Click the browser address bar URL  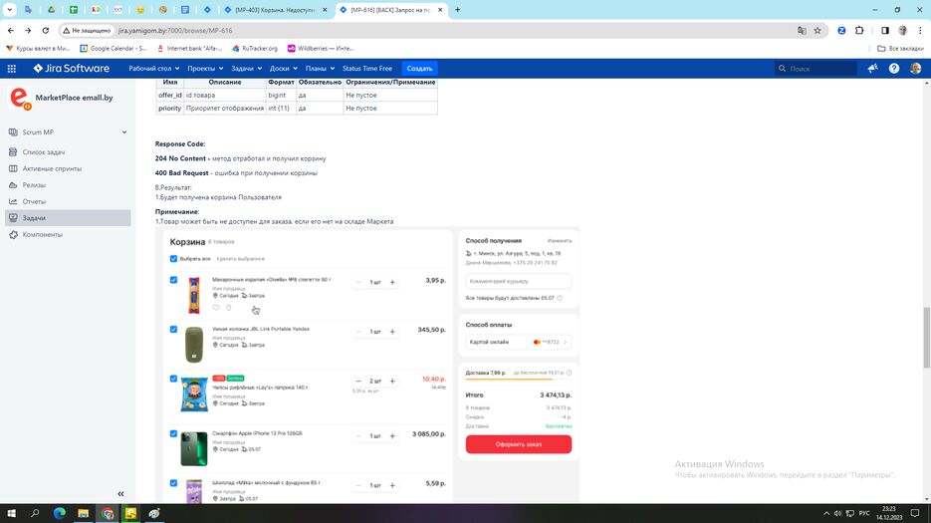point(175,30)
